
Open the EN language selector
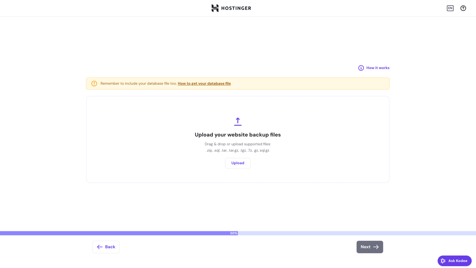(450, 8)
